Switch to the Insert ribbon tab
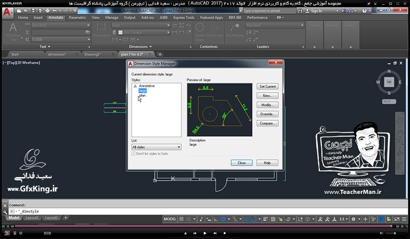The height and width of the screenshot is (239, 410). [38, 17]
